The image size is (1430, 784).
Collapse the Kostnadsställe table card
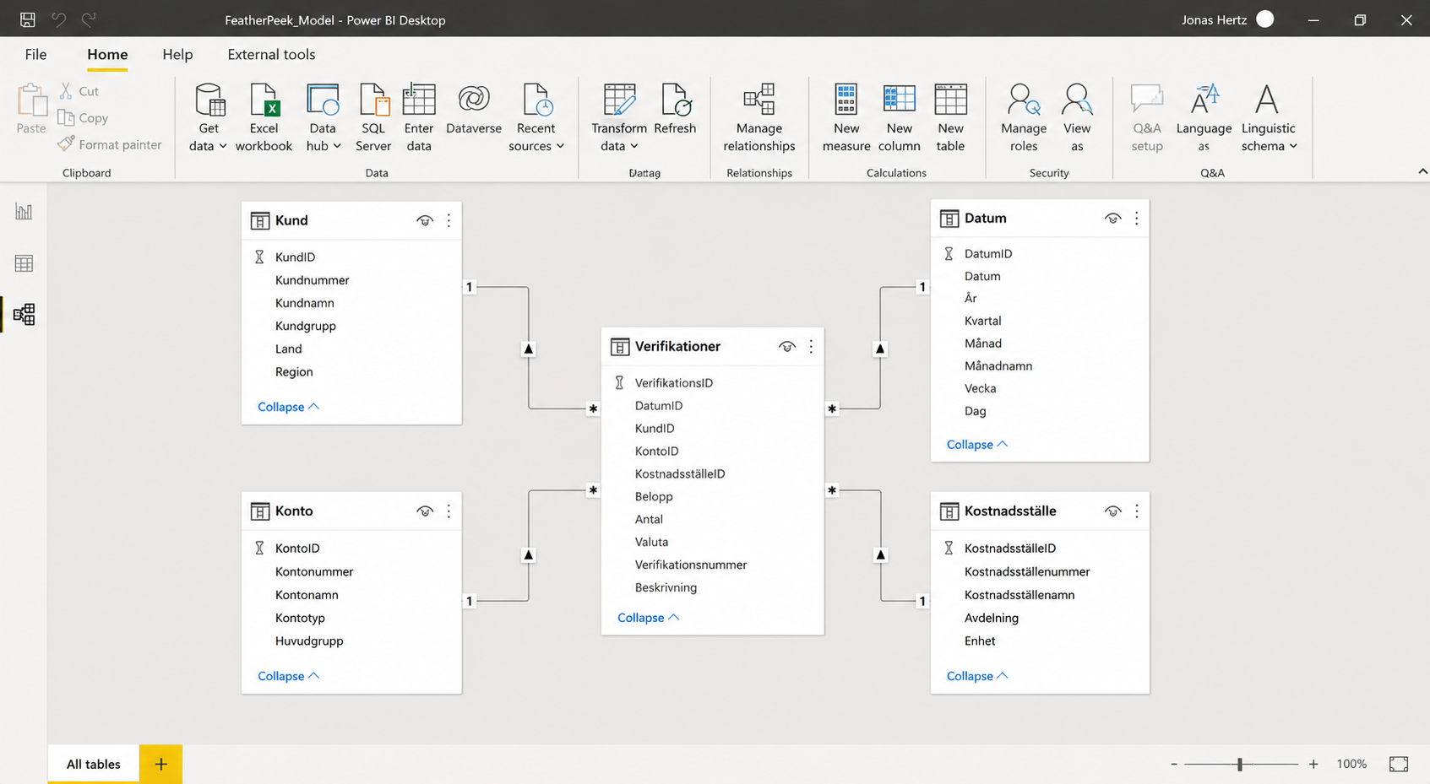point(977,676)
